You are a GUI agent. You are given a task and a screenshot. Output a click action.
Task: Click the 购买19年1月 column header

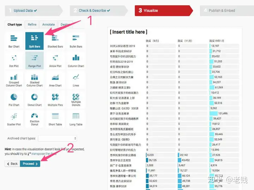point(217,41)
